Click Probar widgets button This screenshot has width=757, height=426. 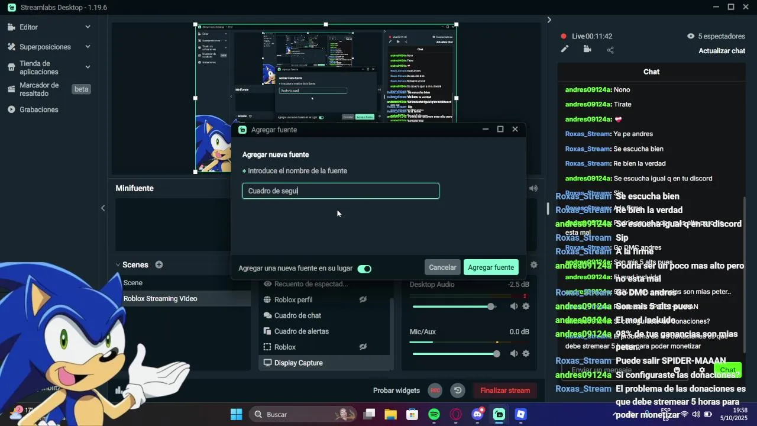pyautogui.click(x=396, y=390)
